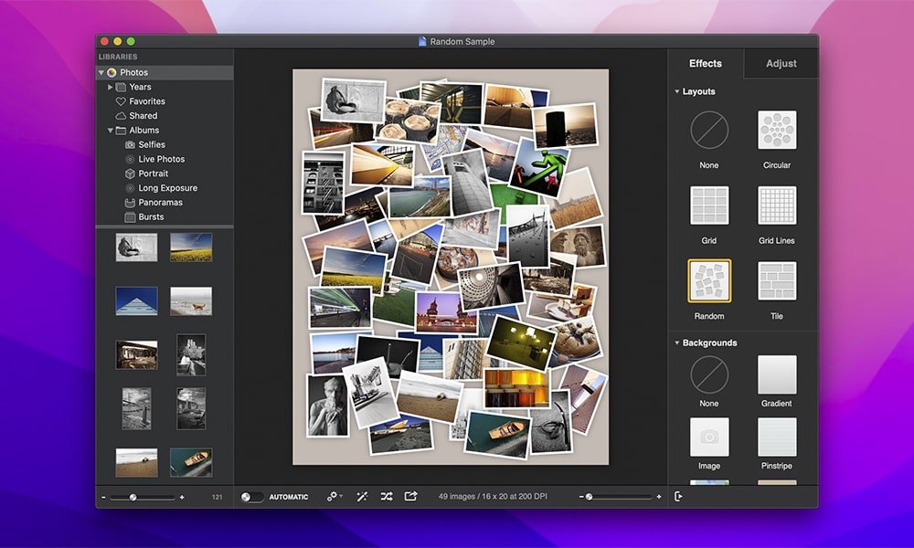Viewport: 914px width, 548px height.
Task: Select None under Layouts
Action: click(709, 131)
